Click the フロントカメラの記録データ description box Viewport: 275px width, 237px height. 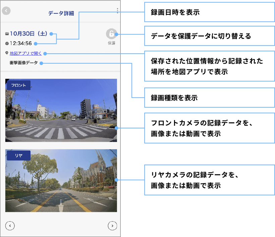tap(210, 128)
